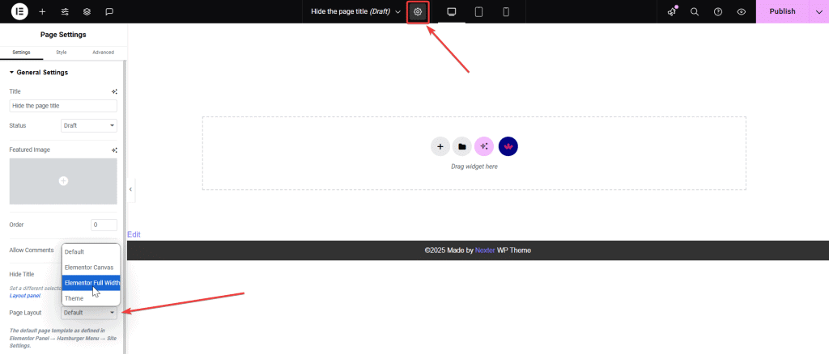
Task: Switch to Desktop responsive view
Action: click(452, 11)
